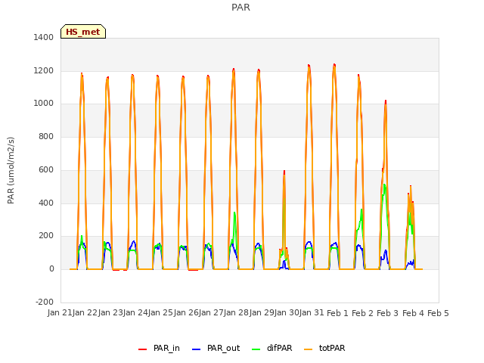Click the highest totPAR peak above Feb 1
Screen dimensions: 484x363
click(x=334, y=65)
